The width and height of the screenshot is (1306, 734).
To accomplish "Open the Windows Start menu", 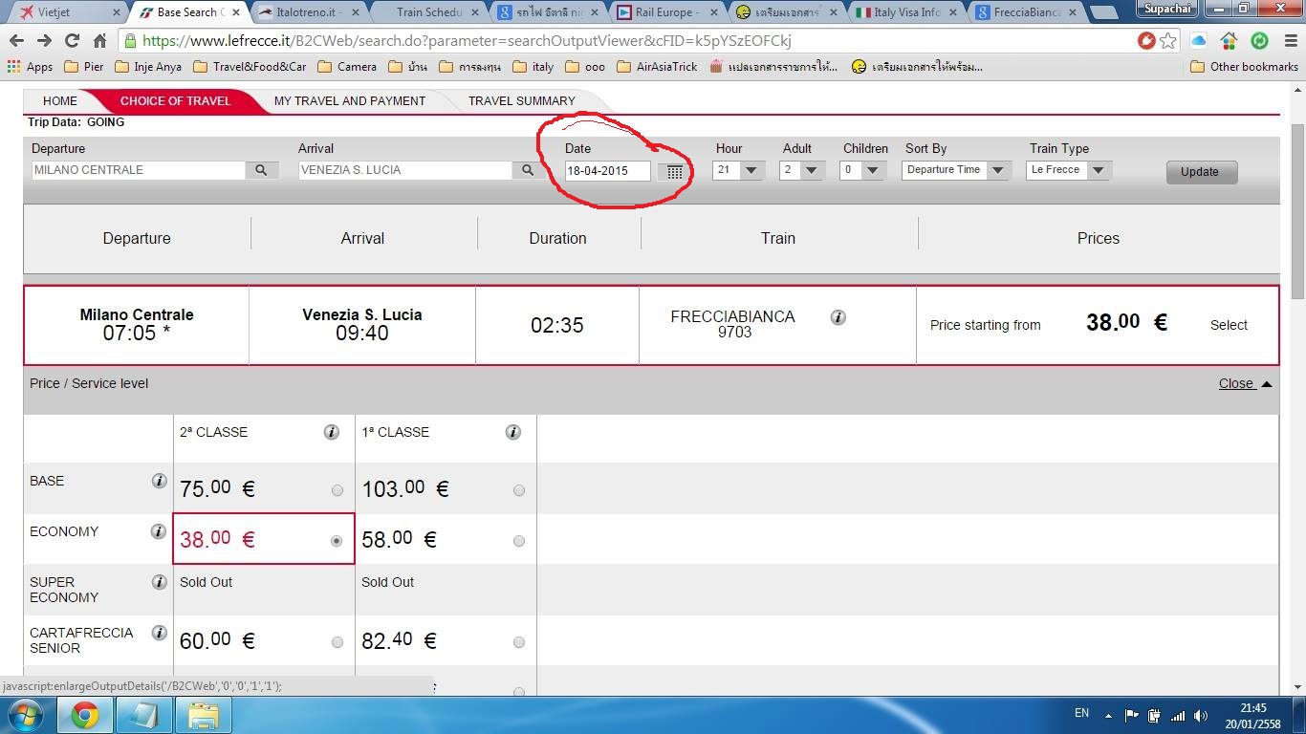I will [x=25, y=715].
